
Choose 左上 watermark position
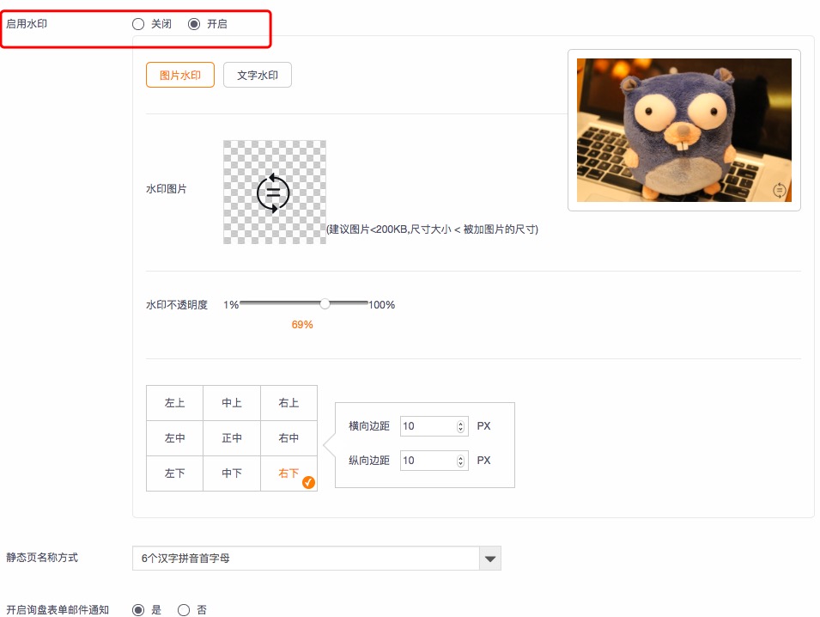174,403
